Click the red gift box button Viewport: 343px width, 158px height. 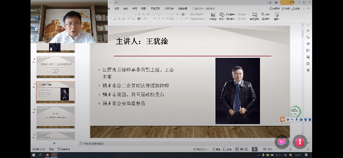click(300, 142)
